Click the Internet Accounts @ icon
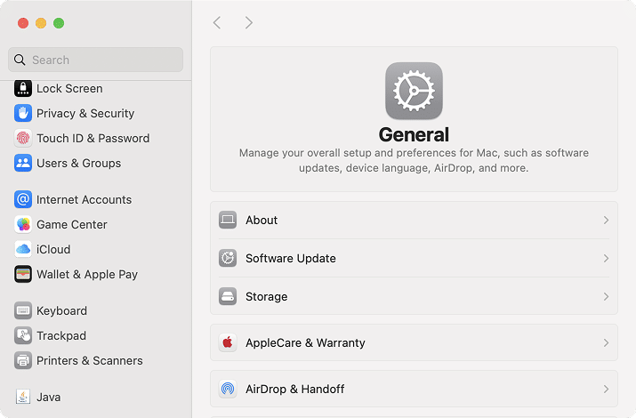This screenshot has height=418, width=636. [x=23, y=199]
